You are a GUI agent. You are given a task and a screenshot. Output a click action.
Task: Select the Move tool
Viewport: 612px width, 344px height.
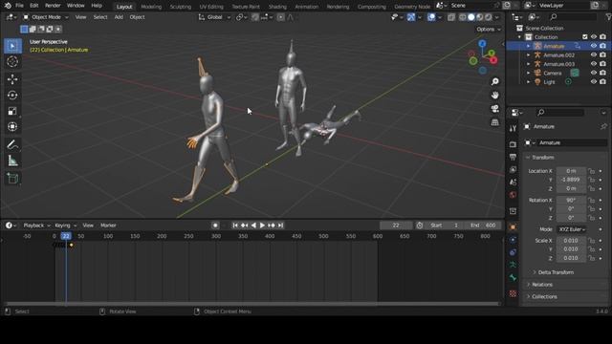(12, 79)
